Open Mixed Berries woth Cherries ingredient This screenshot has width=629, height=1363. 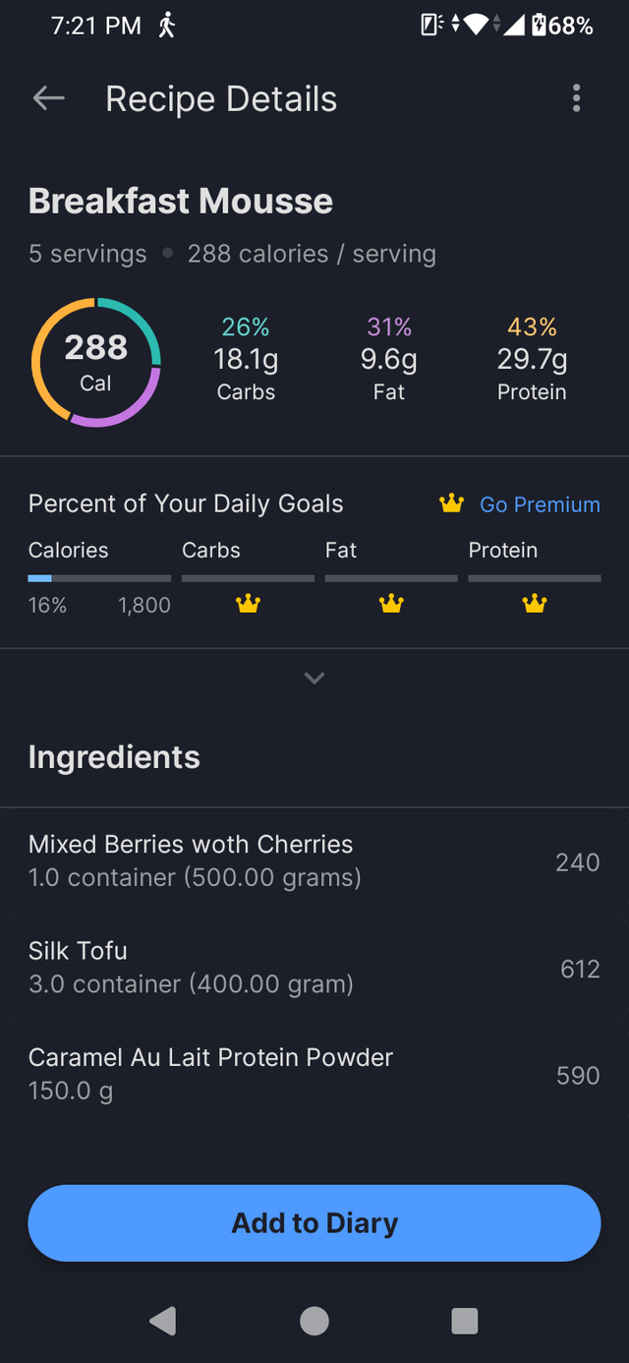314,860
